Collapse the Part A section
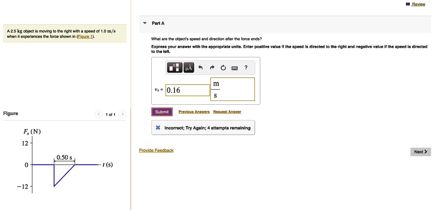 [x=145, y=23]
